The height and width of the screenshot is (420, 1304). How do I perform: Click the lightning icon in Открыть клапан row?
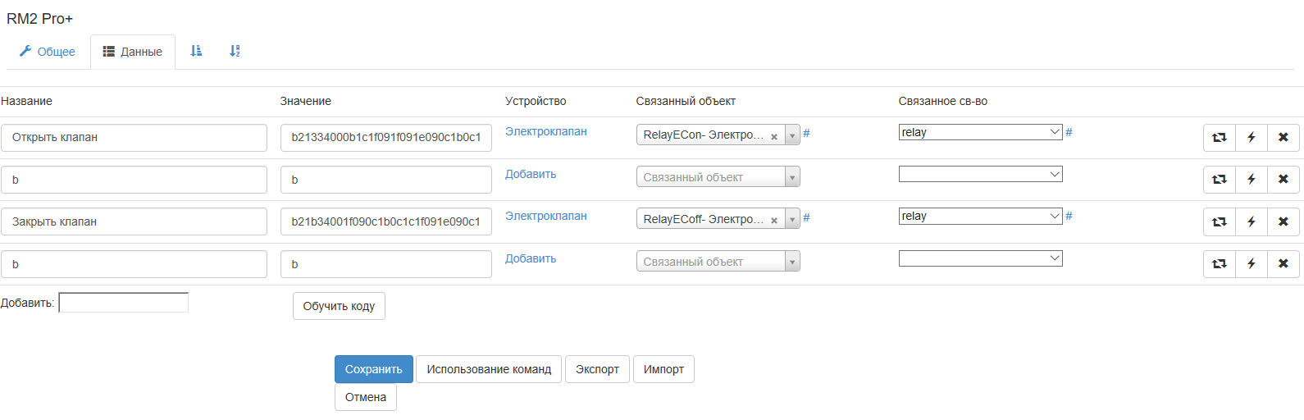coord(1252,138)
